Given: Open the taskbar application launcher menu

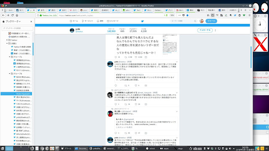Looking at the screenshot, I should point(2,148).
